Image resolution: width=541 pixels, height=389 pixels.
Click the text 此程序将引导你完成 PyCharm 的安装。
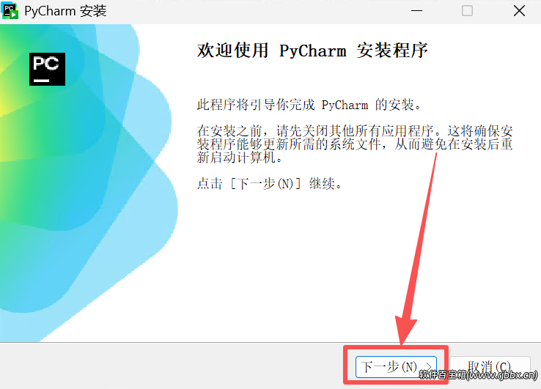click(x=309, y=105)
